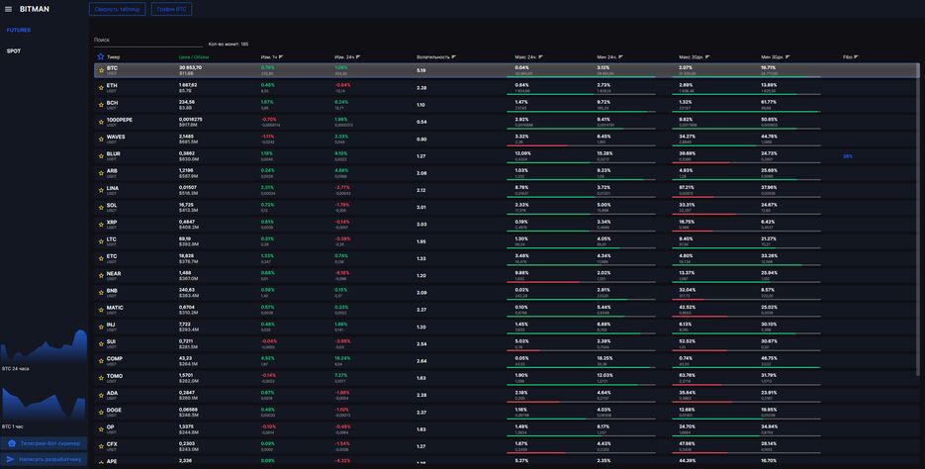Toggle favorite star for BLUR

coord(101,156)
